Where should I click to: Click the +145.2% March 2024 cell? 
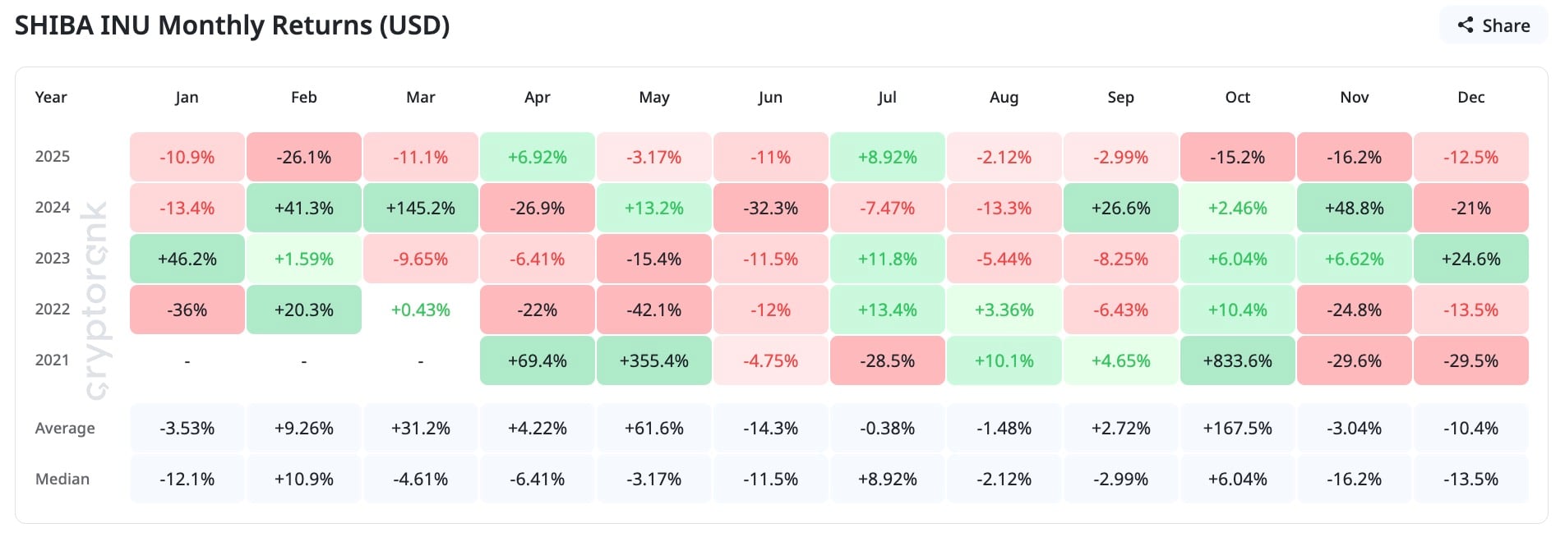click(420, 208)
